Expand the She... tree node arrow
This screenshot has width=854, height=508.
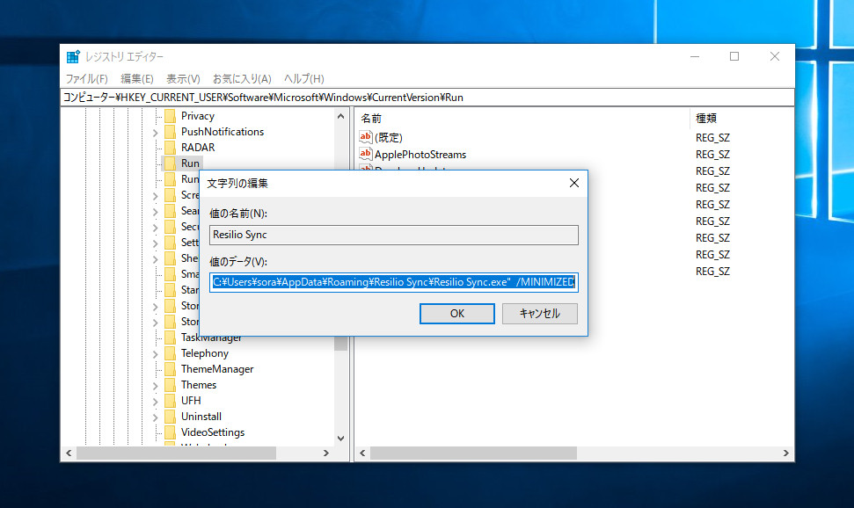(155, 258)
